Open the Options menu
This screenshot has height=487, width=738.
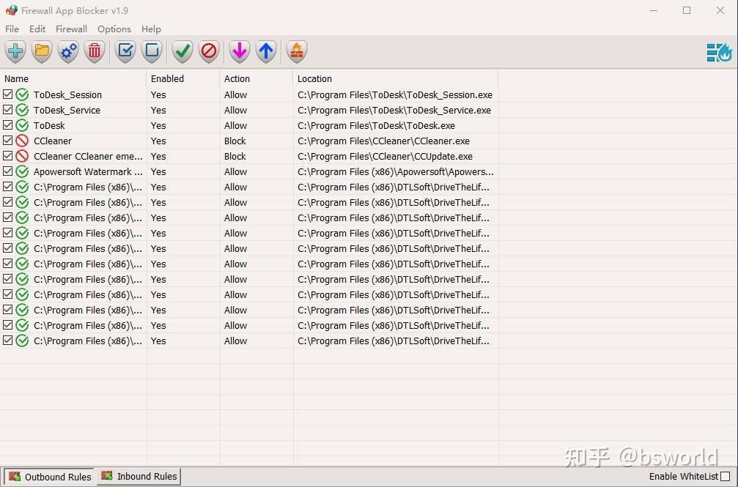click(x=114, y=29)
